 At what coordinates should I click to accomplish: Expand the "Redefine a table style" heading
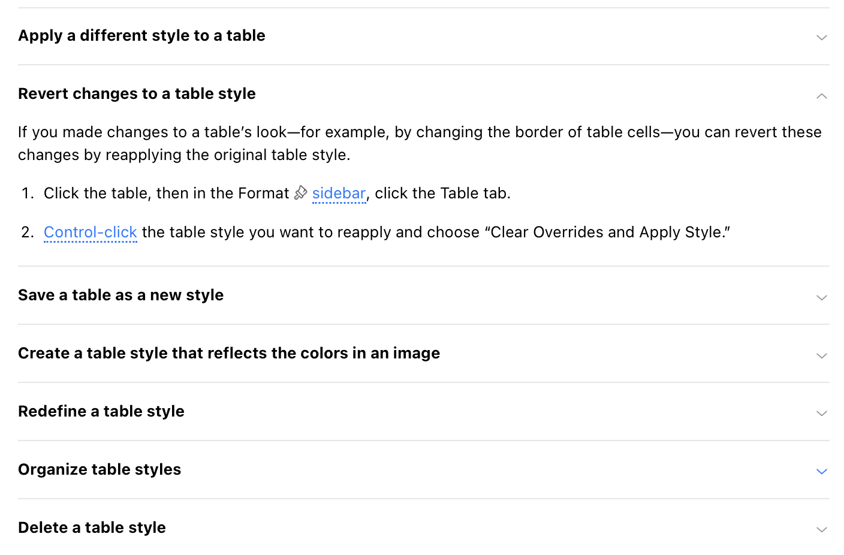(101, 412)
